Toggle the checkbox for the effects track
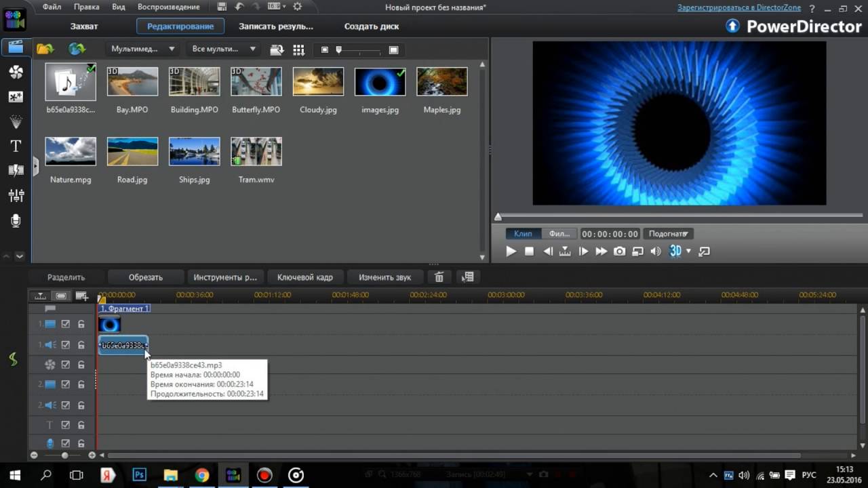This screenshot has height=488, width=868. (66, 365)
